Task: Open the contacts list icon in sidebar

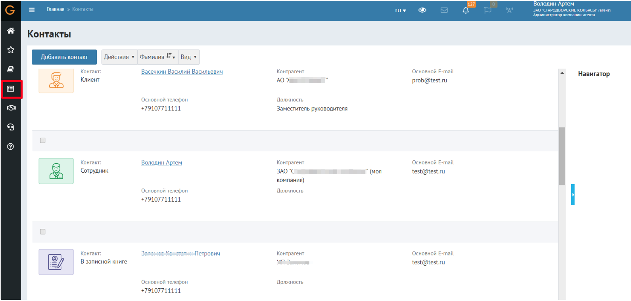Action: 11,89
